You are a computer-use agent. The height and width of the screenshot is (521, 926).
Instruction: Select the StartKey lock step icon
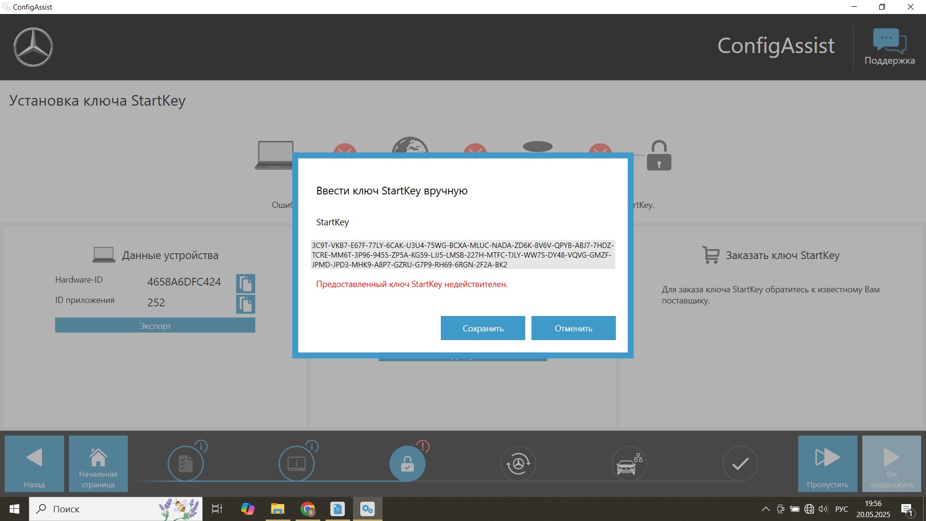click(408, 464)
